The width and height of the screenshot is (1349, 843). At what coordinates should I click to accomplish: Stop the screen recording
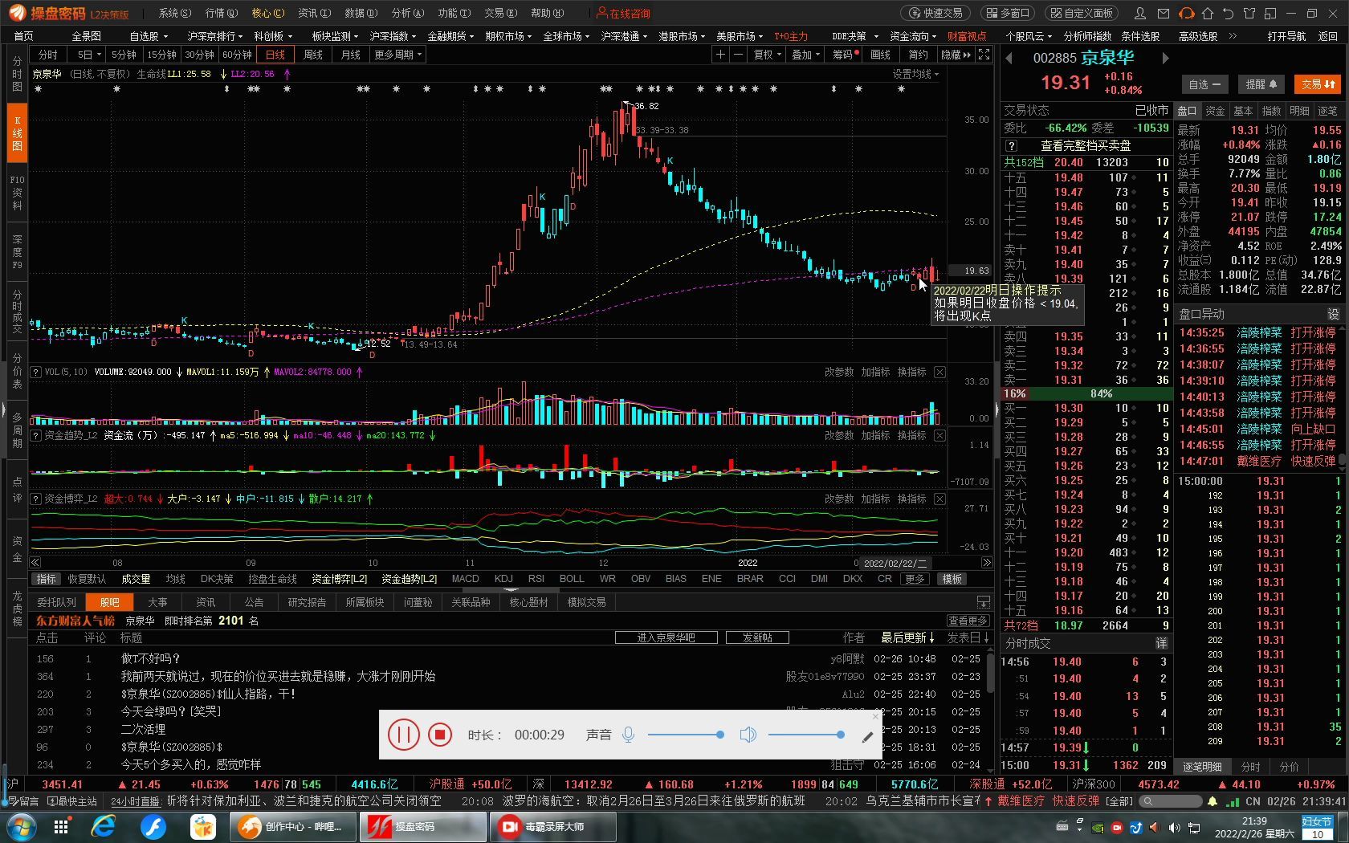[439, 735]
